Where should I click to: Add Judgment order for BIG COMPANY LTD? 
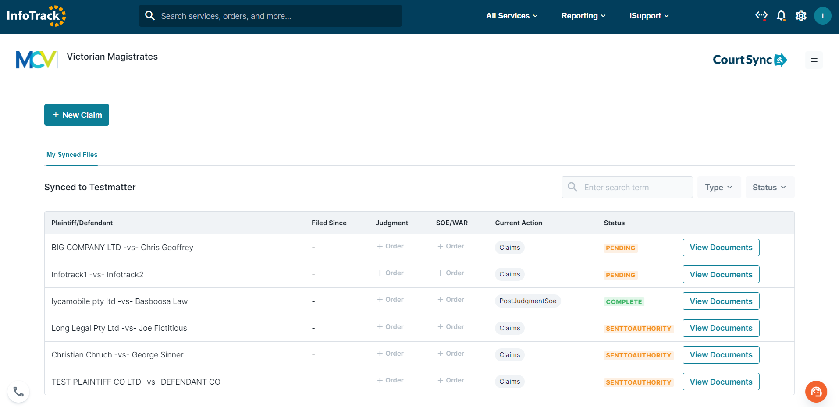click(390, 246)
